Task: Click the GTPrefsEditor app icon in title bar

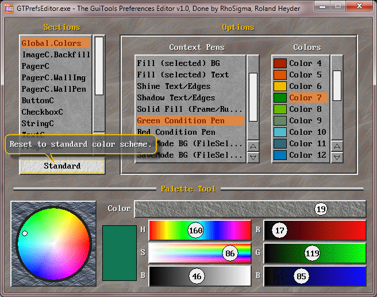Action: 9,6
